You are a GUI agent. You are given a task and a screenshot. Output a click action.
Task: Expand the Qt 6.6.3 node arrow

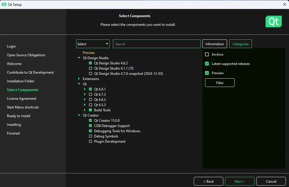pos(85,99)
